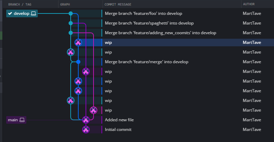Click the GRAPH column header
This screenshot has width=274, height=142.
(x=65, y=4)
